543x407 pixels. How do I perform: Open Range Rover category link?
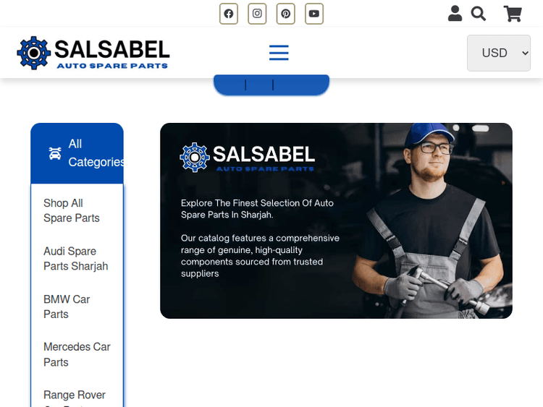(x=75, y=396)
